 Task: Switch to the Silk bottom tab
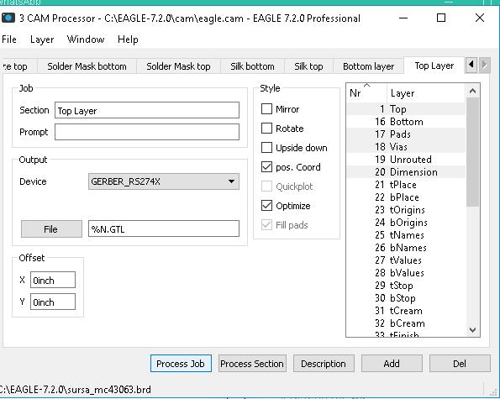(252, 66)
